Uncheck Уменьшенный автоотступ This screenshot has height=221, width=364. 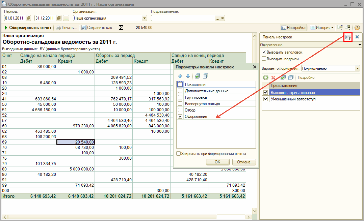[266, 99]
